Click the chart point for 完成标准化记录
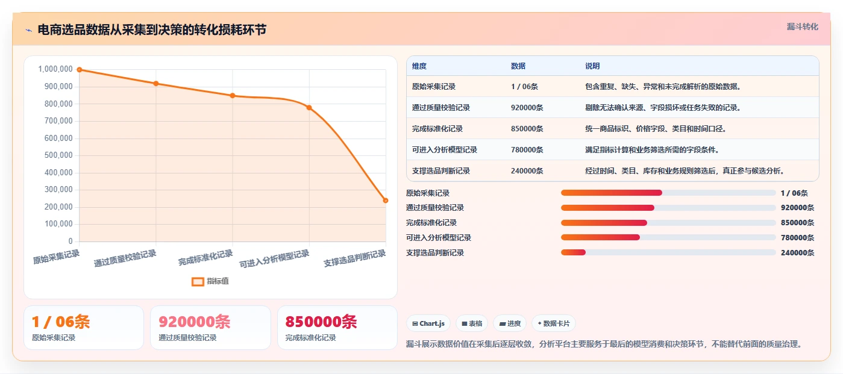This screenshot has width=843, height=374. [233, 96]
